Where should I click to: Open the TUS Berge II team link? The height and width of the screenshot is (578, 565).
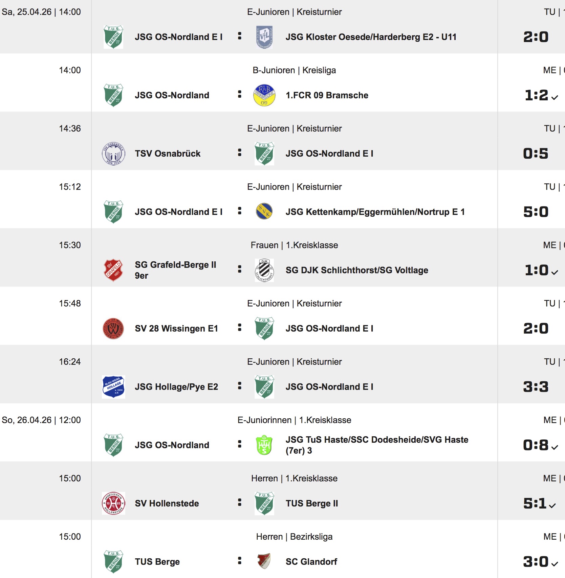pos(311,503)
